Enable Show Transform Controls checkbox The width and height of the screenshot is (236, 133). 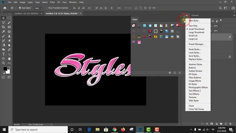[x=47, y=8]
